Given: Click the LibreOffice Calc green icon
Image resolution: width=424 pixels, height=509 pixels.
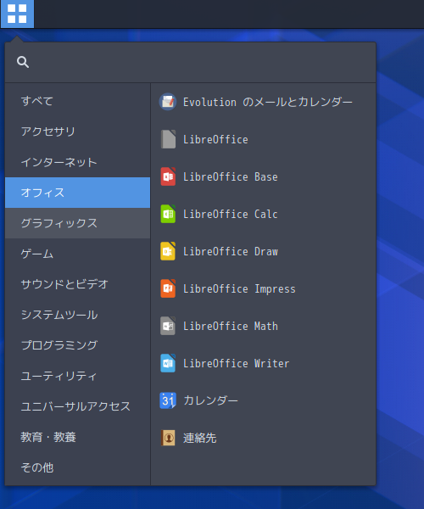Looking at the screenshot, I should 168,214.
